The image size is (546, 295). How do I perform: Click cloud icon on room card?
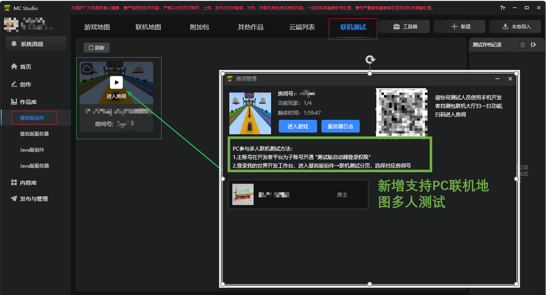click(x=87, y=69)
